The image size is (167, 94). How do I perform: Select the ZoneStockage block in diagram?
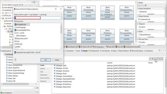click(x=88, y=13)
